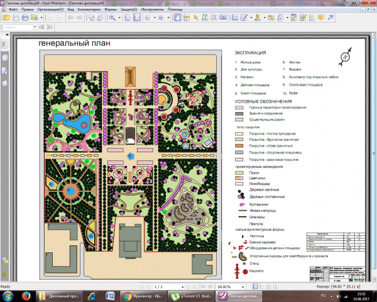Select the Highlight text tool icon
This screenshot has height=302, width=377.
point(312,18)
